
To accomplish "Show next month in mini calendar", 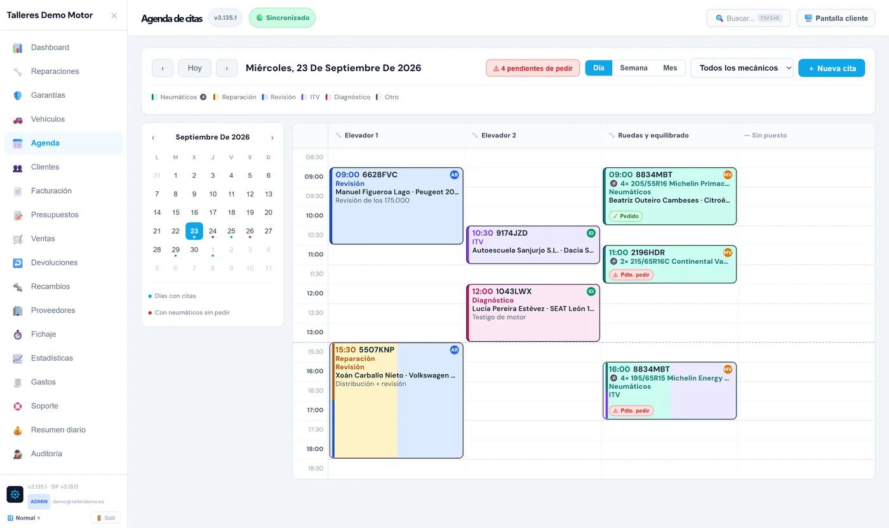I will [272, 137].
